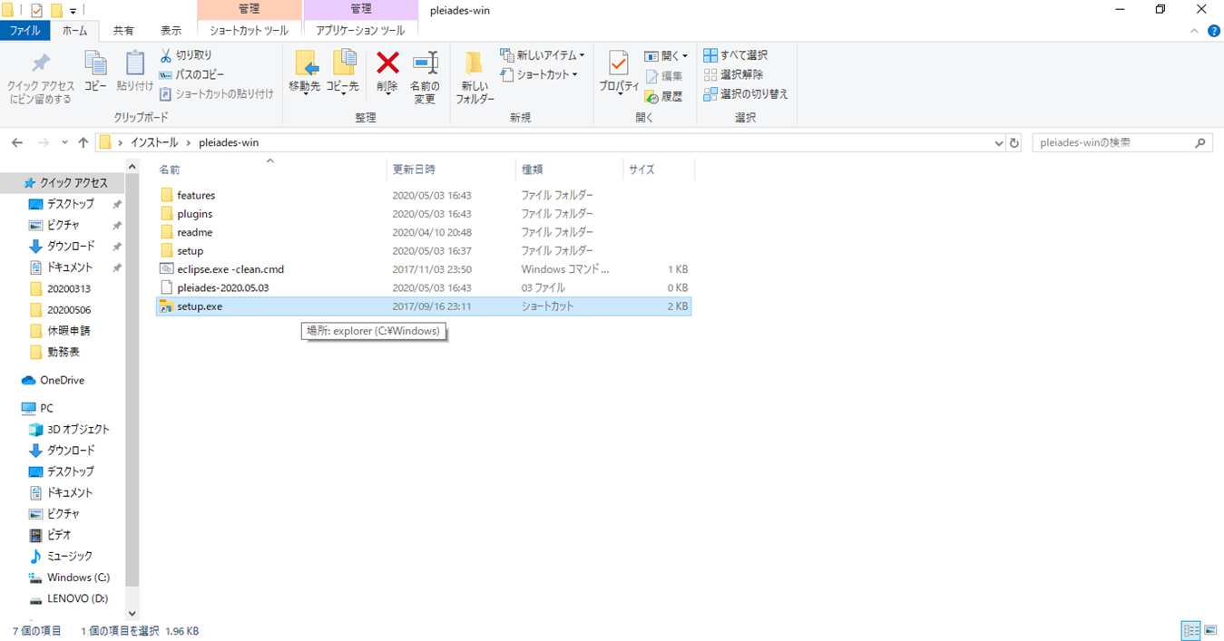The height and width of the screenshot is (641, 1224).
Task: Select the readme folder
Action: (x=424, y=232)
